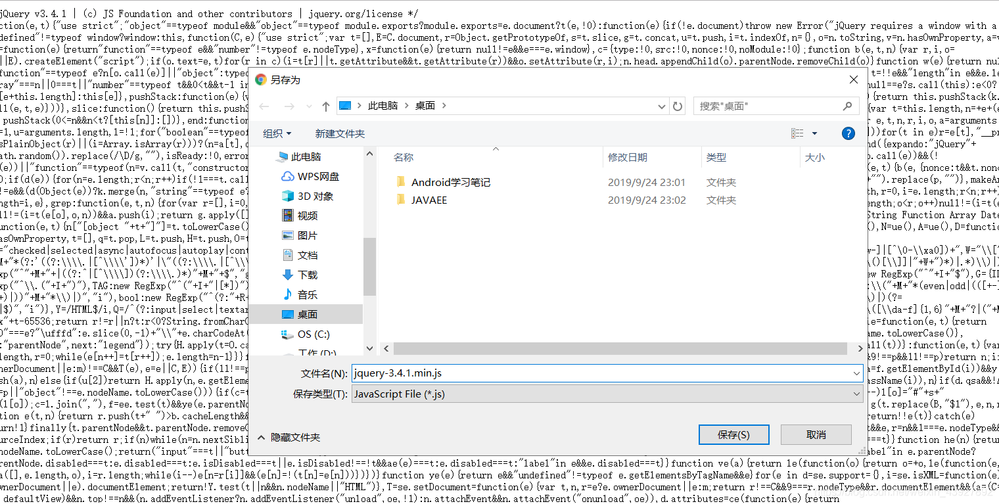This screenshot has height=504, width=999.
Task: Select OS (C:) drive
Action: click(x=314, y=334)
